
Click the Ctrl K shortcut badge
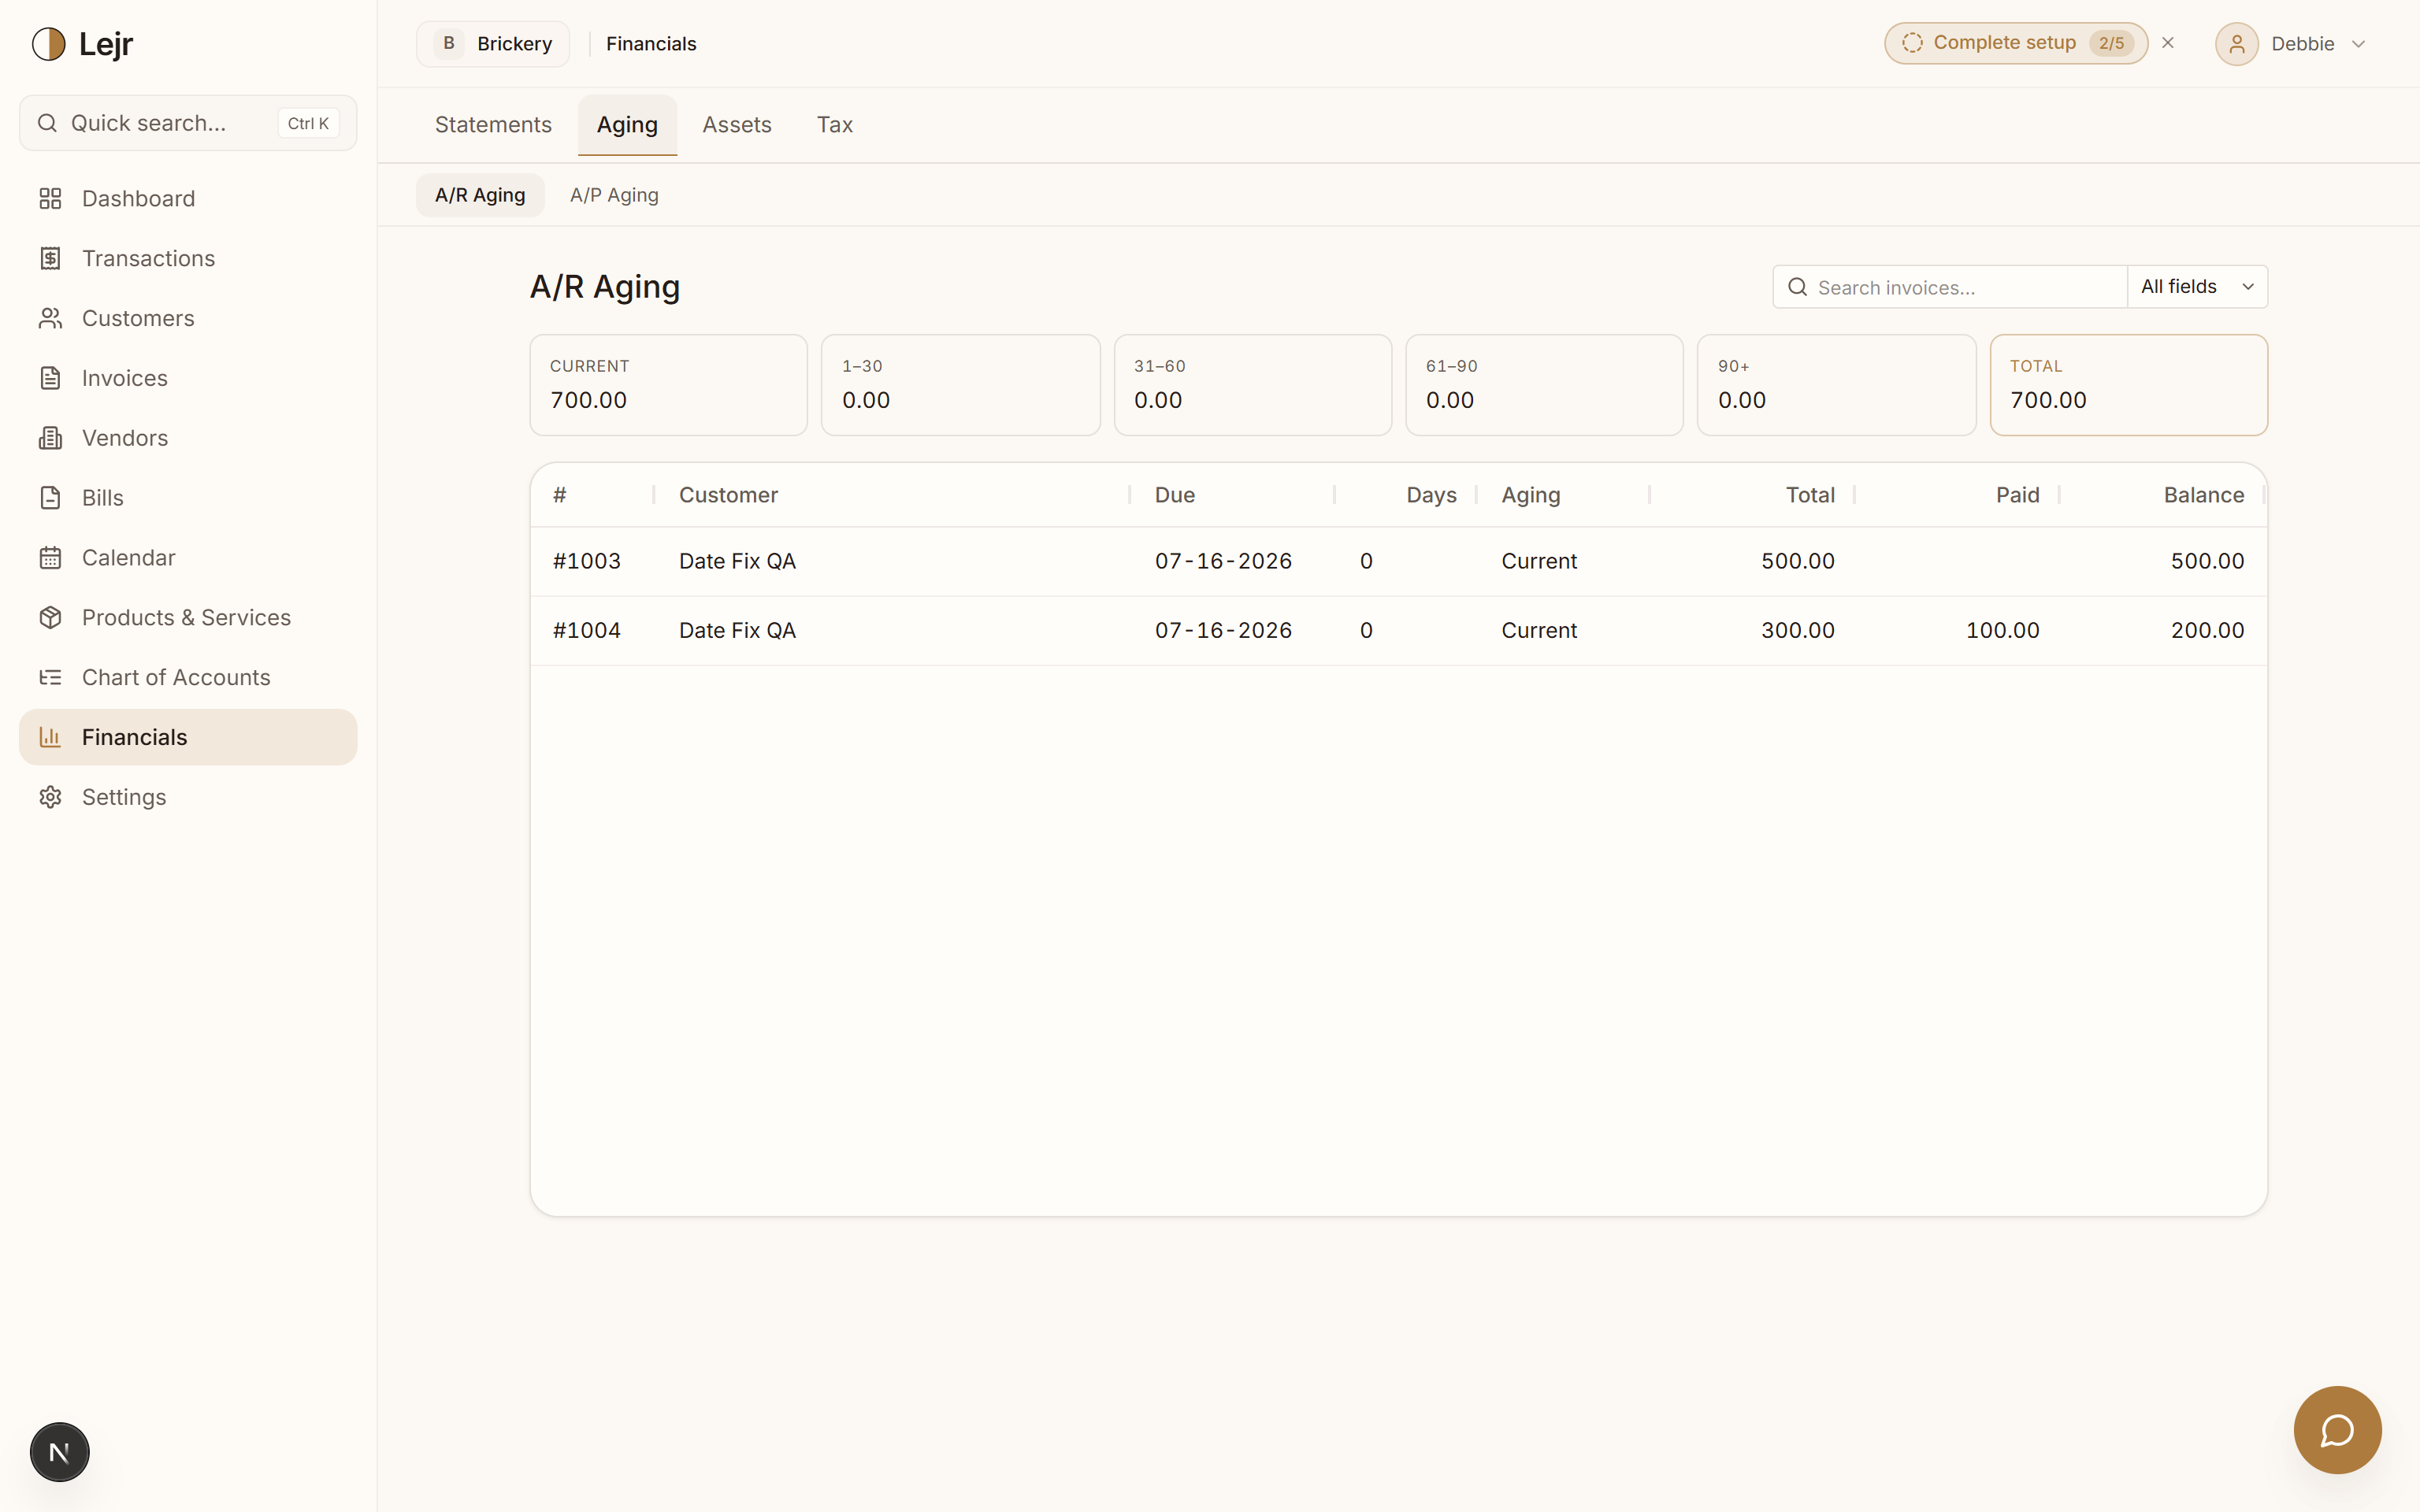[308, 123]
